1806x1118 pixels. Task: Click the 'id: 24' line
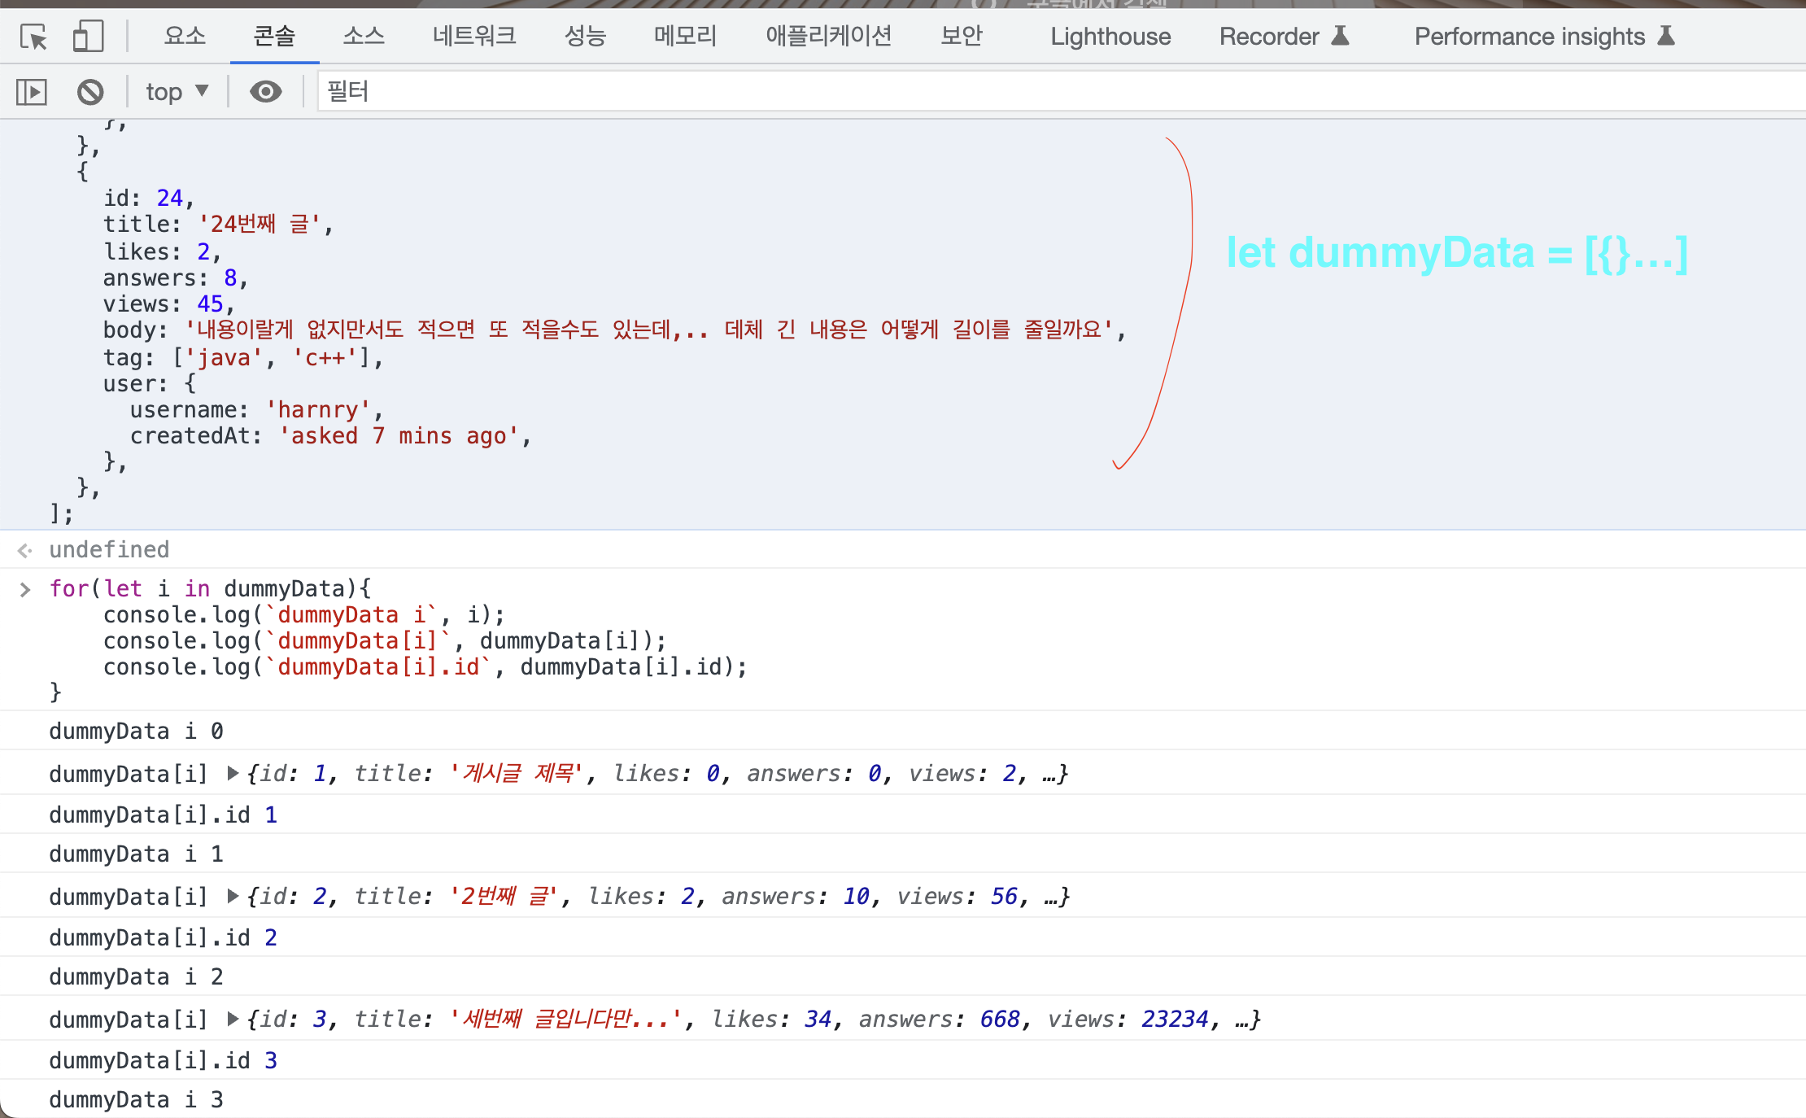tap(148, 198)
